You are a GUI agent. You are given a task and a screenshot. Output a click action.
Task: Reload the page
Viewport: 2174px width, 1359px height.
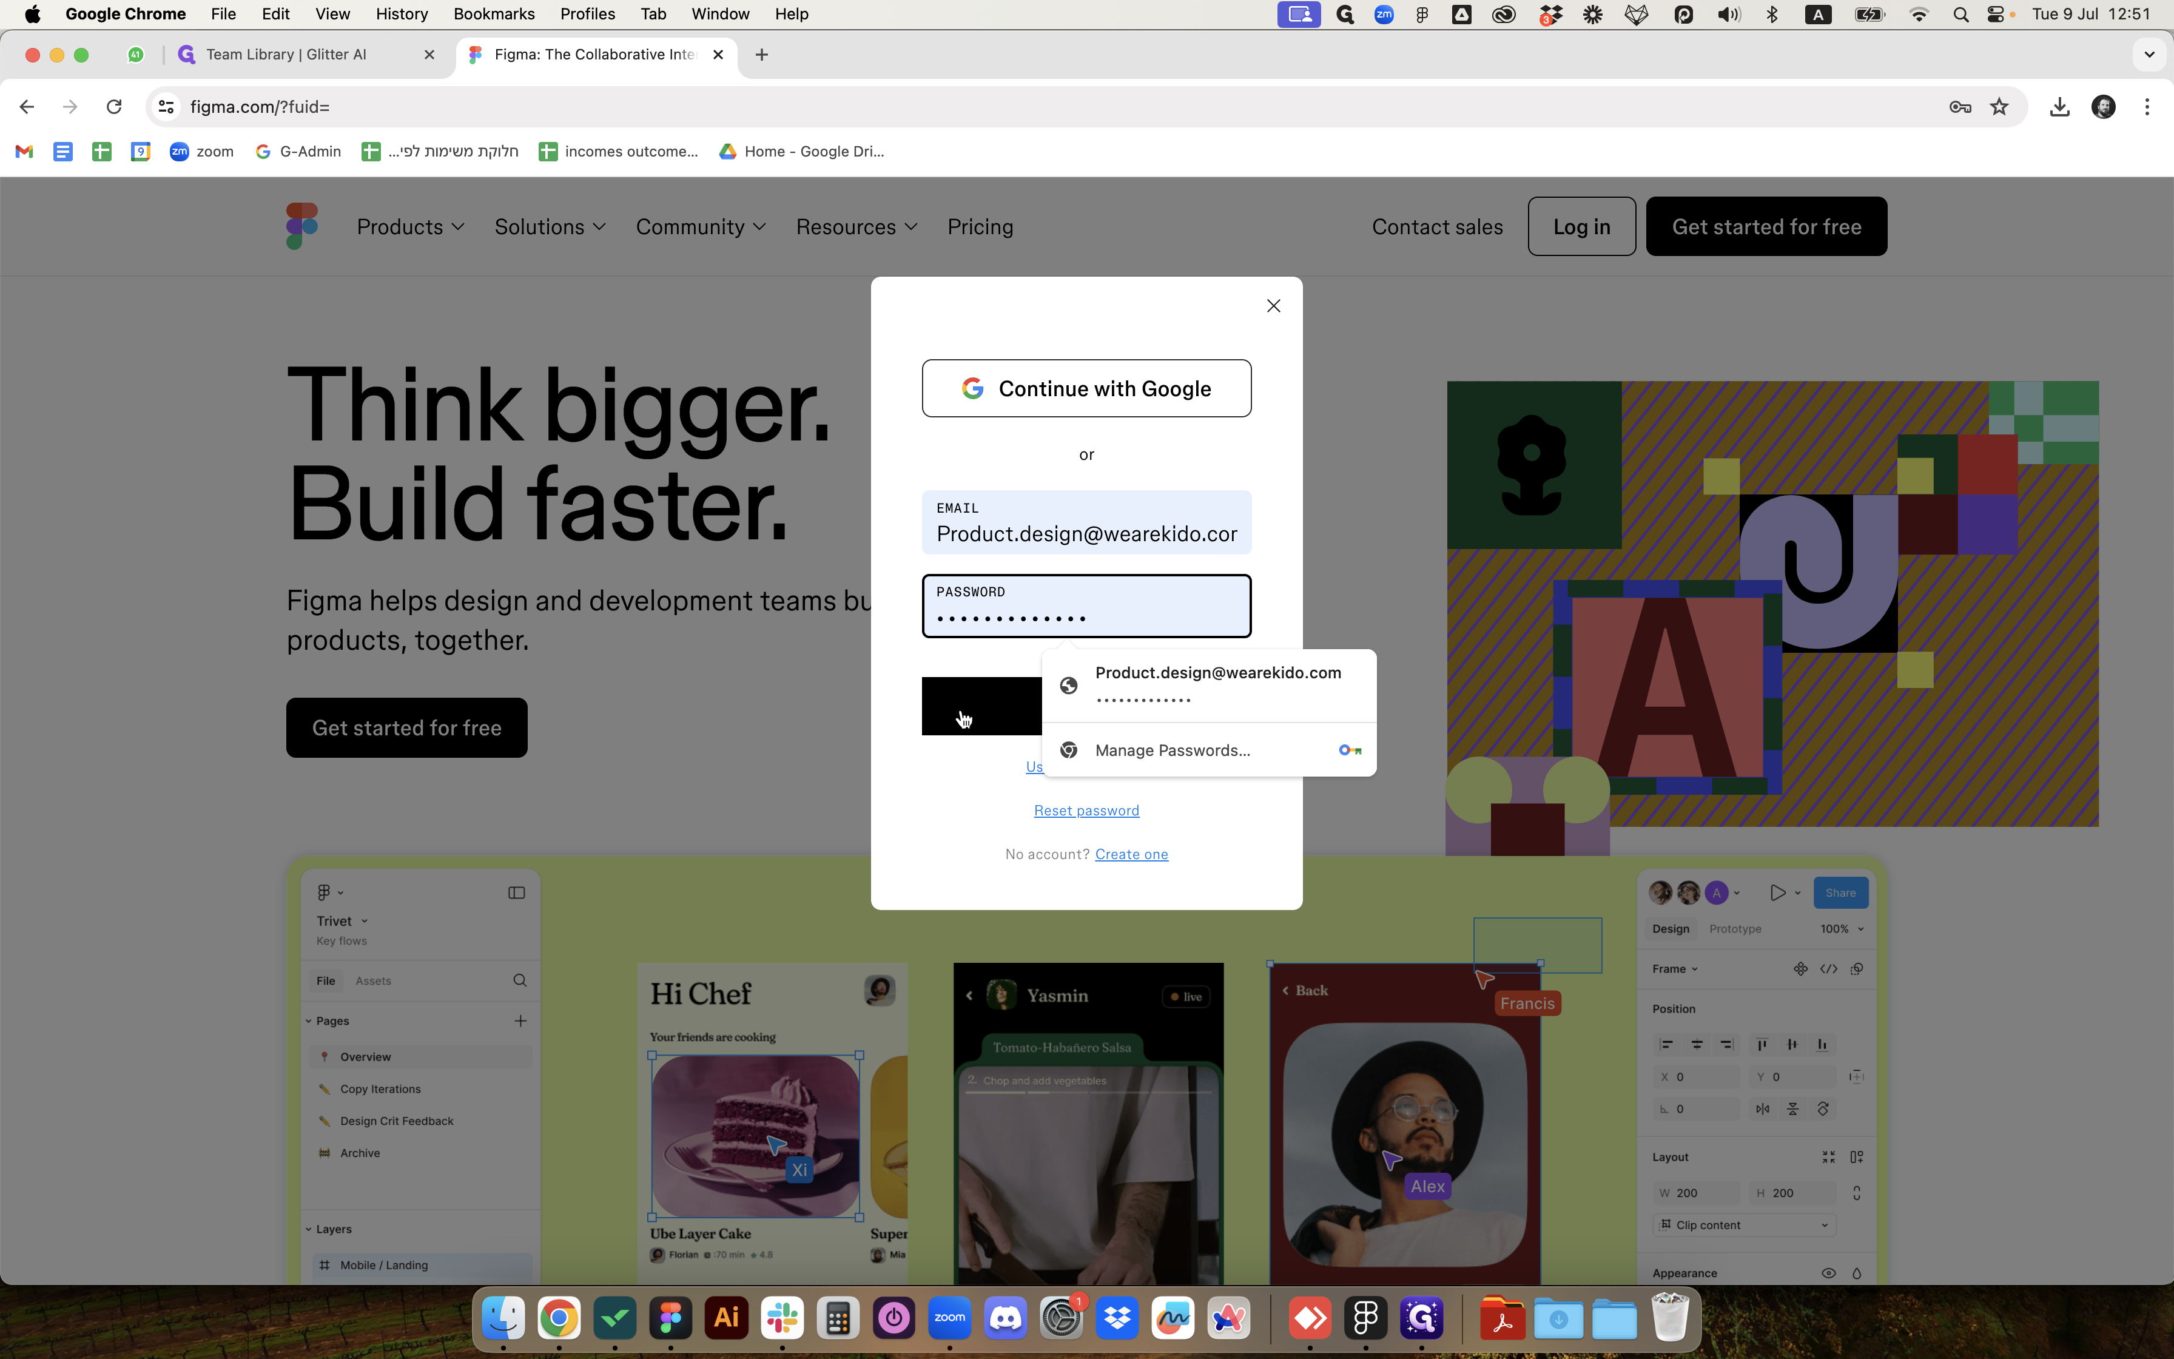pos(114,107)
